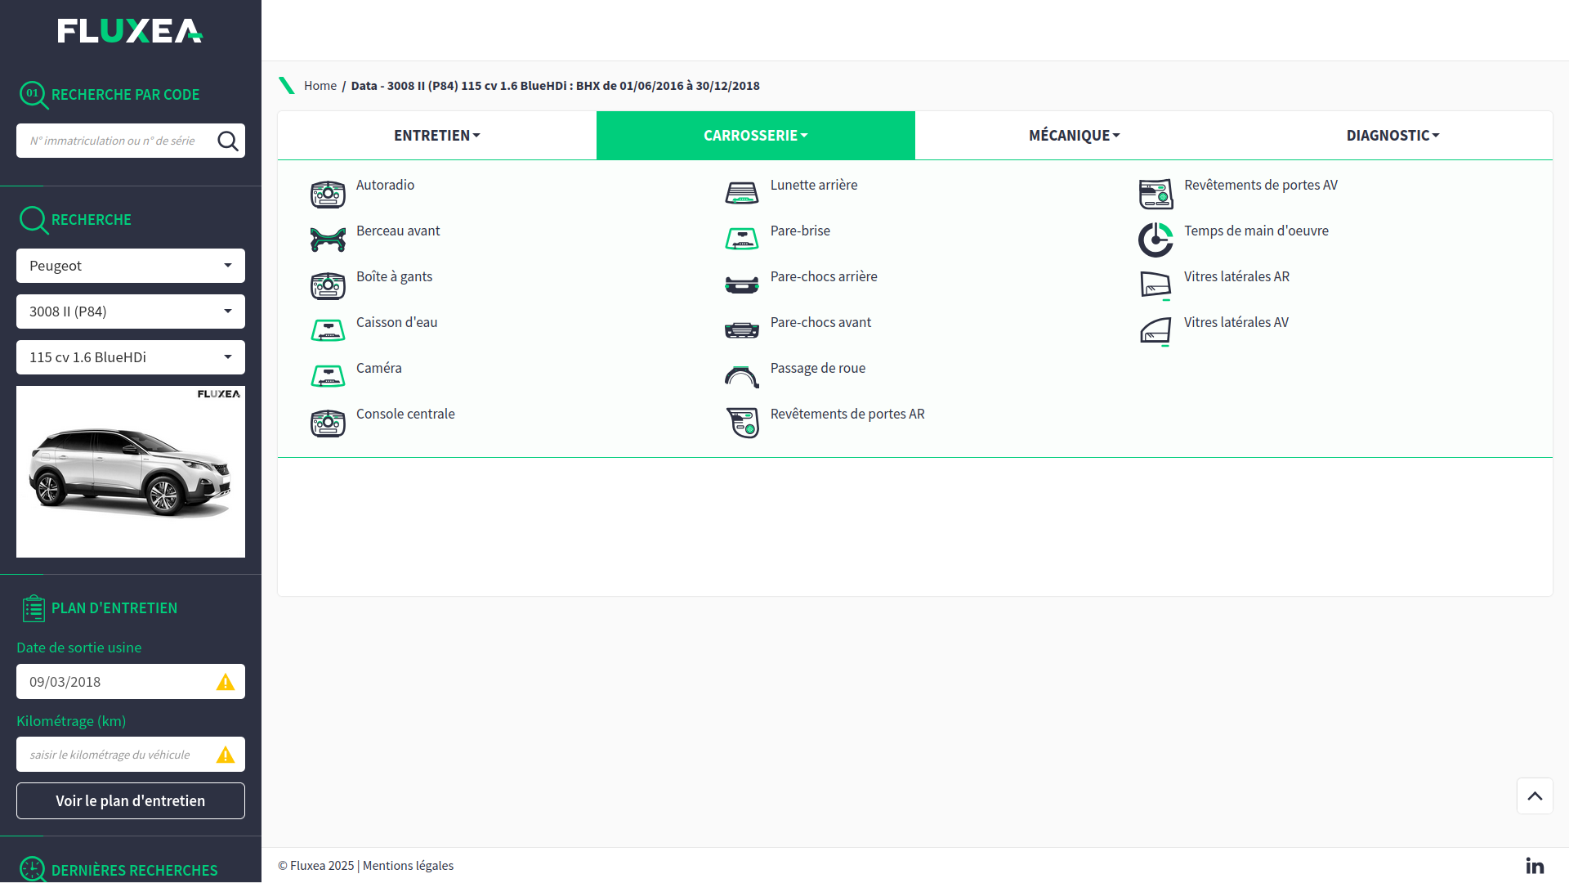Click the Revêtements de portes AV icon
This screenshot has height=883, width=1569.
point(1156,195)
